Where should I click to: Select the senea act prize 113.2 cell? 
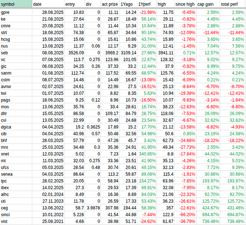(110, 174)
